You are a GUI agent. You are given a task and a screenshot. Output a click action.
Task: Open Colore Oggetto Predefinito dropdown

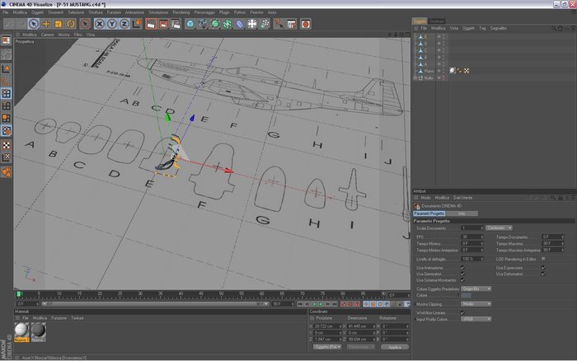476,288
